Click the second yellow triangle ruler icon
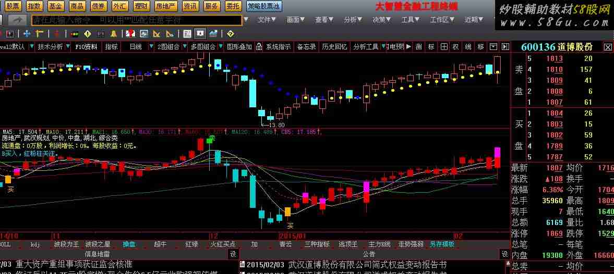 click(x=170, y=34)
